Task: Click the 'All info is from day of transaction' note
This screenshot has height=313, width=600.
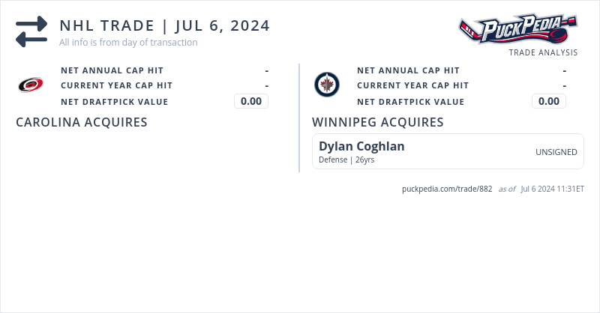Action: [128, 43]
